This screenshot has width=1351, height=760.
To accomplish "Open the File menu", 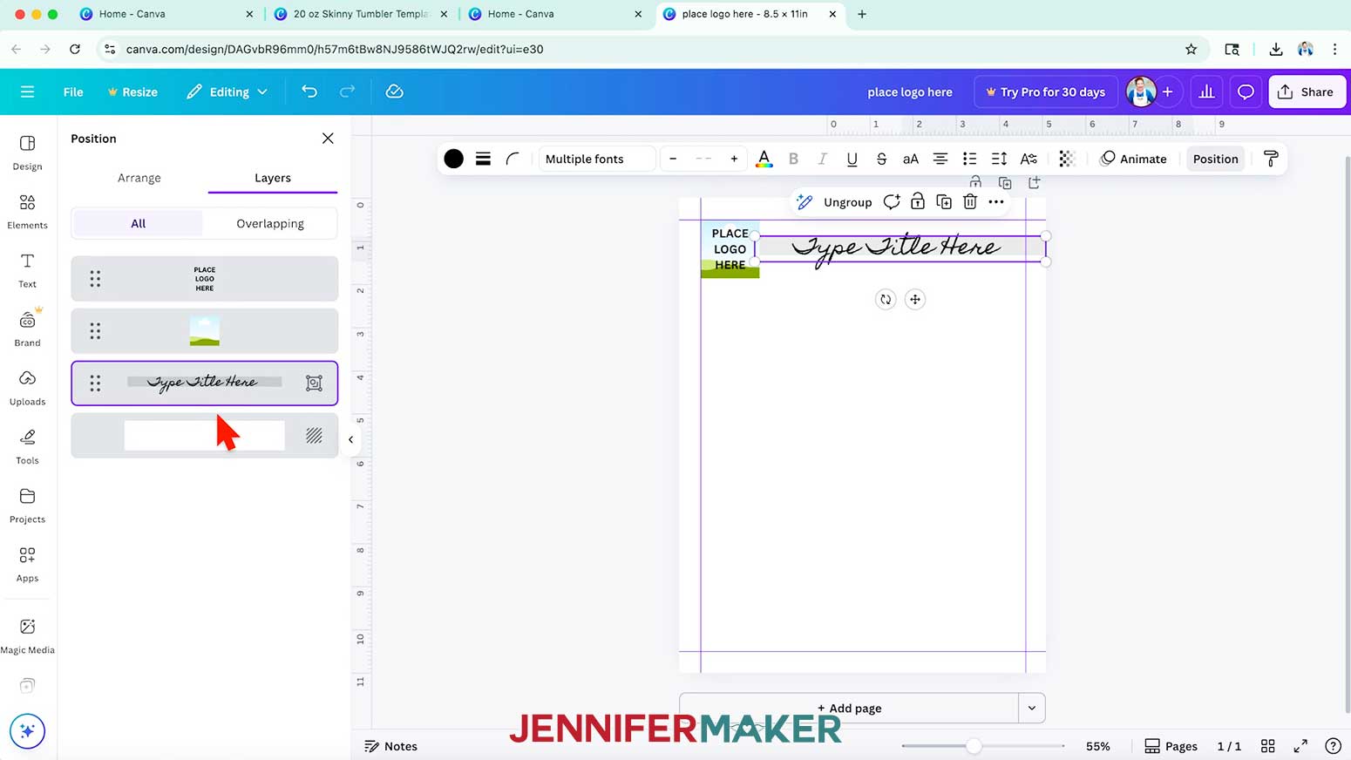I will click(73, 92).
